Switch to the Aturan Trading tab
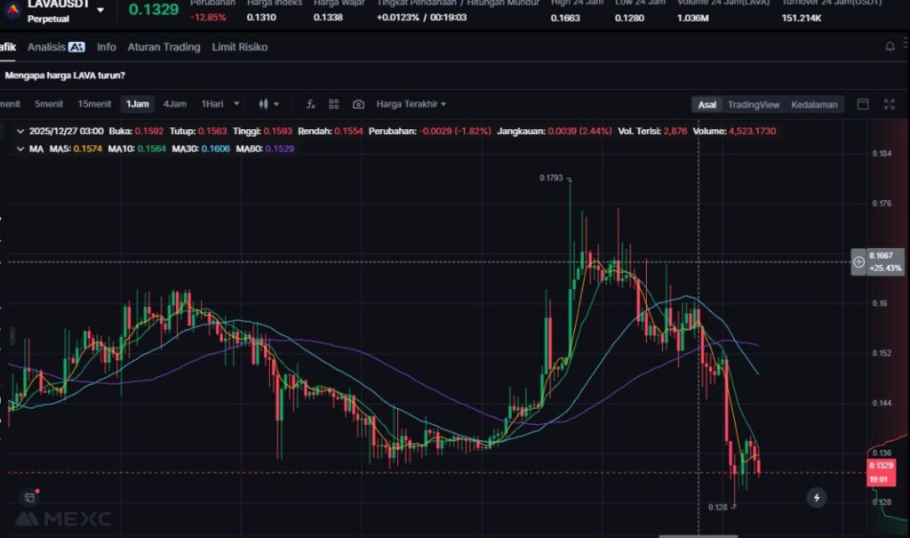Image resolution: width=910 pixels, height=538 pixels. click(164, 46)
